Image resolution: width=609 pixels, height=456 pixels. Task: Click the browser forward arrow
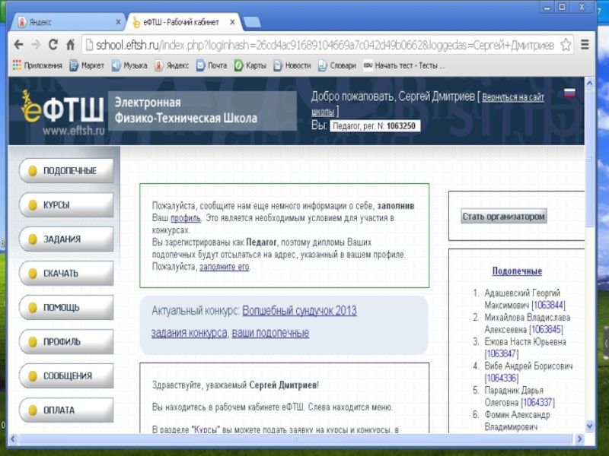pos(36,45)
